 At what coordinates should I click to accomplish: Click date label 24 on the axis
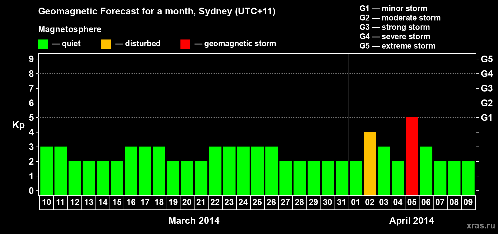click(243, 202)
